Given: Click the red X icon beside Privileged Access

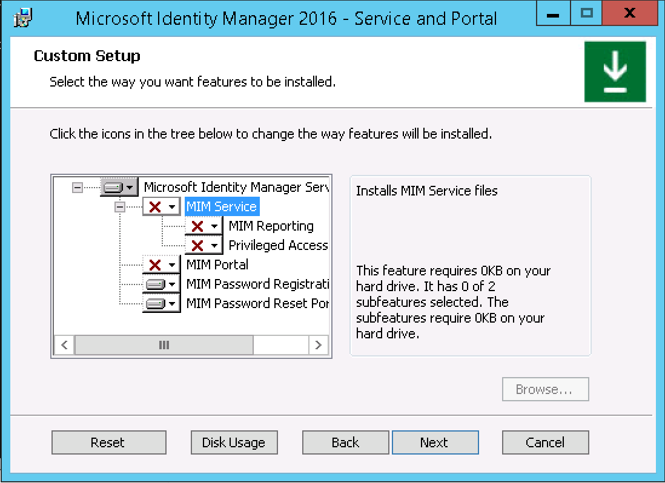Looking at the screenshot, I should 198,246.
